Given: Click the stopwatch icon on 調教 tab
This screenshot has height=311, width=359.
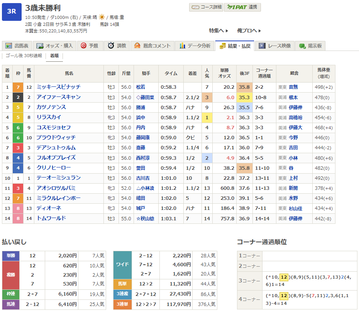Looking at the screenshot, I should point(111,46).
